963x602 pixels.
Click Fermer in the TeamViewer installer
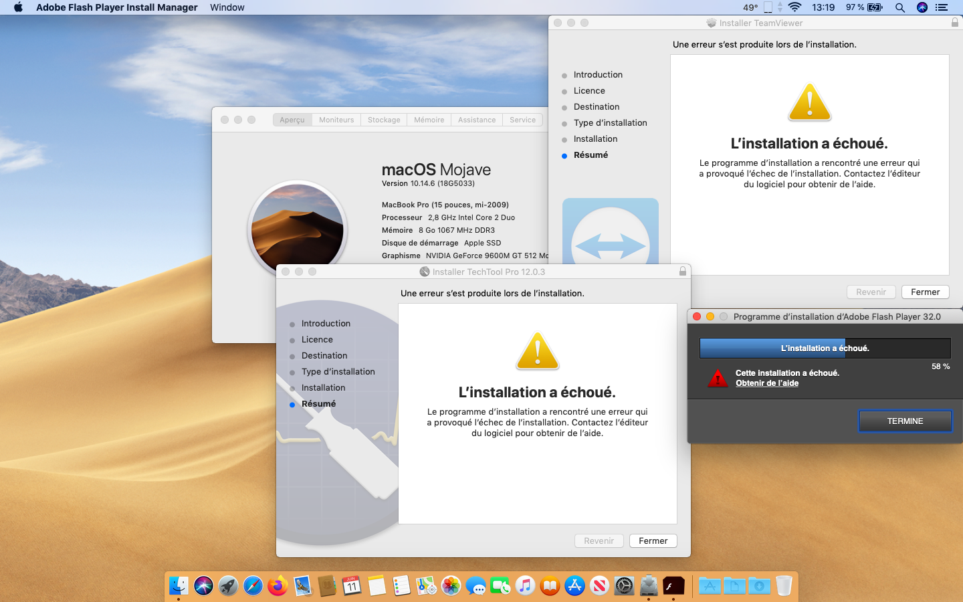pos(925,292)
